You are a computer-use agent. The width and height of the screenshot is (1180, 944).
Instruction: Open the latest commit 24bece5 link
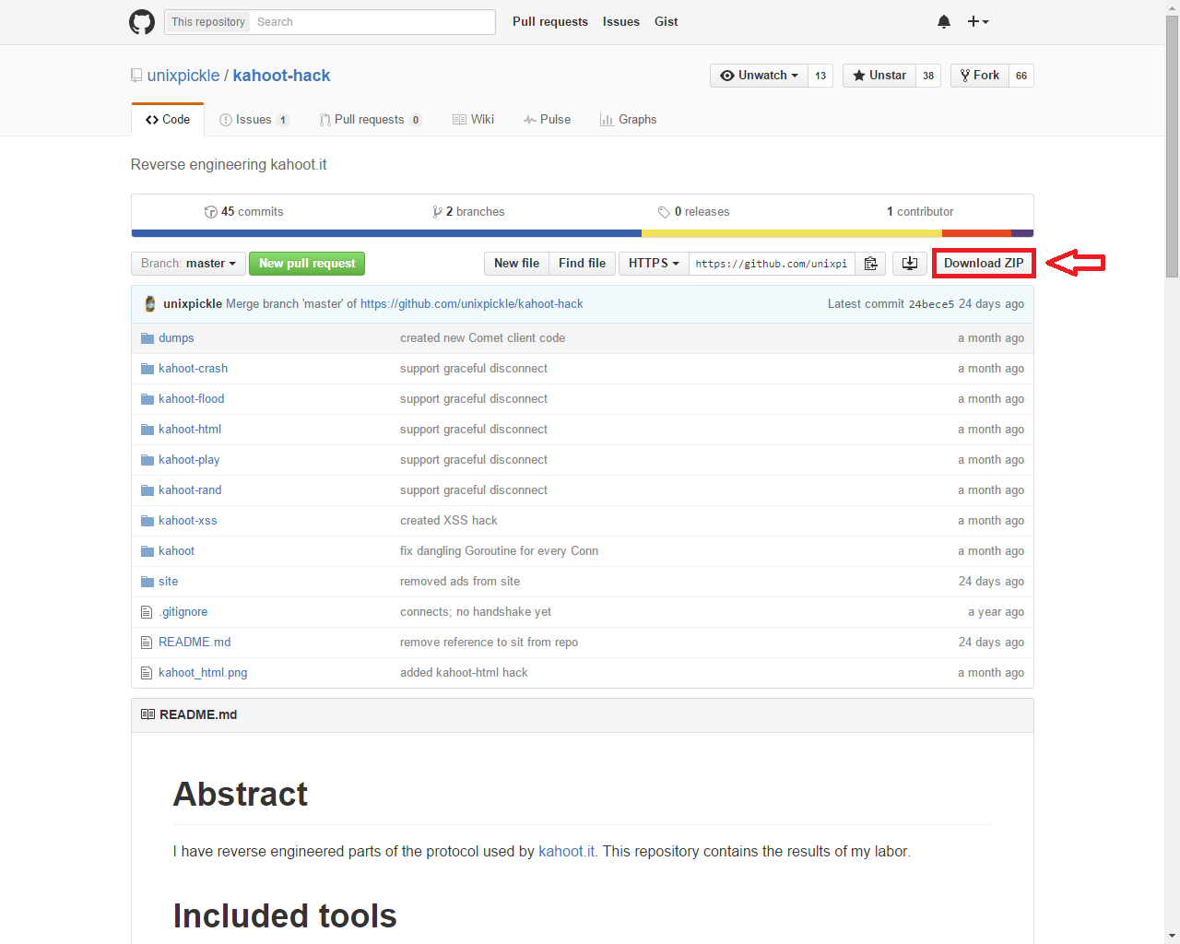[931, 304]
